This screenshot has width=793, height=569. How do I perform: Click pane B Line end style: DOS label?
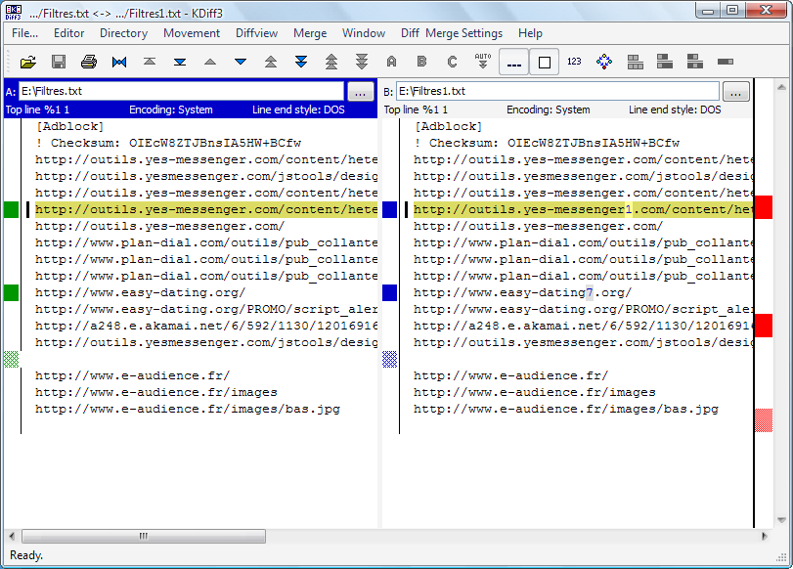(675, 109)
